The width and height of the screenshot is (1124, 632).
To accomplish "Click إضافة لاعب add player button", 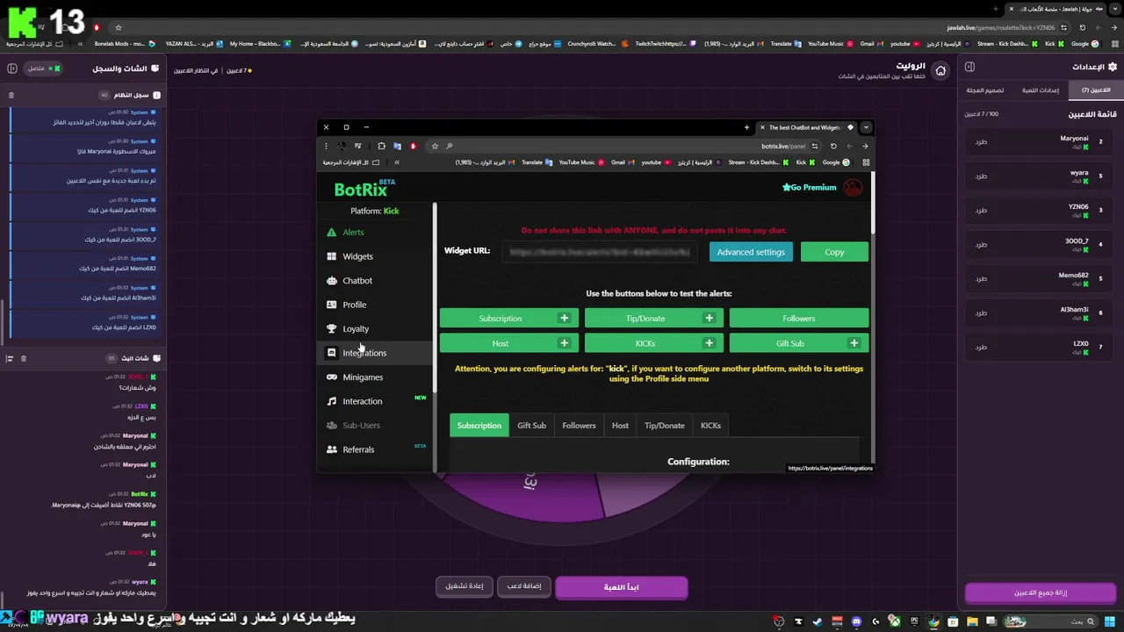I will [524, 586].
